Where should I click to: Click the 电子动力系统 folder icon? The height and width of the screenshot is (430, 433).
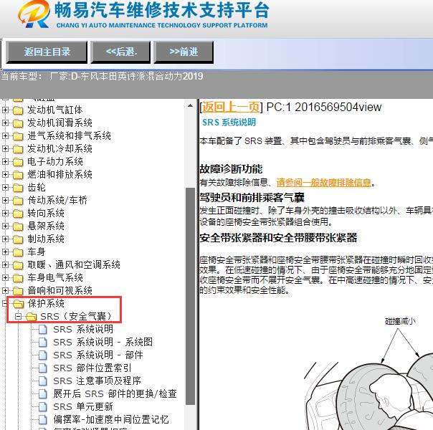[x=18, y=162]
